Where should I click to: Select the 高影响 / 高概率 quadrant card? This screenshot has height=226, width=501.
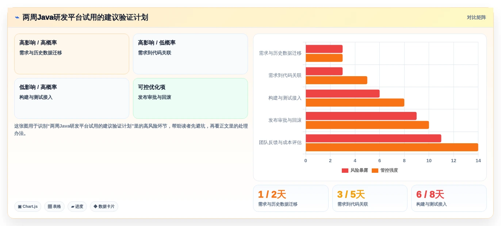click(72, 54)
